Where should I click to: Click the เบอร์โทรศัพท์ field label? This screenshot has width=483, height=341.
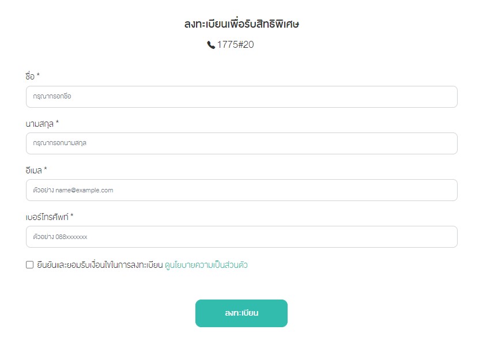pos(47,217)
